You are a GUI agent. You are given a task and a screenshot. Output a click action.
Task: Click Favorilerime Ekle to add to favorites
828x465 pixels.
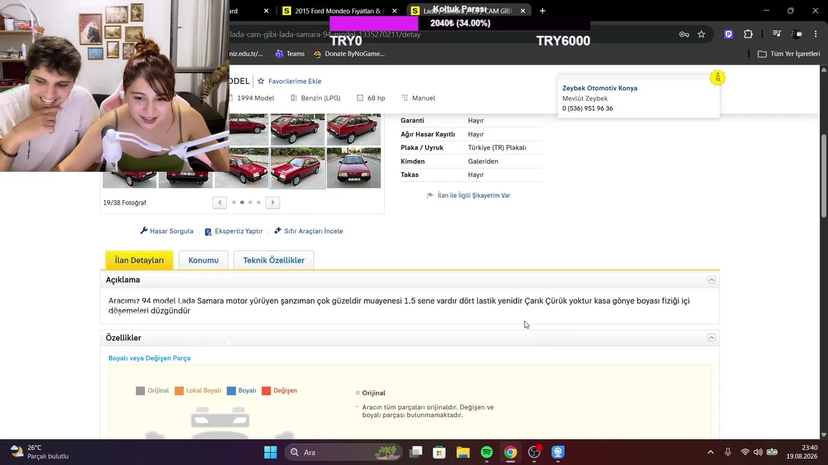(x=289, y=81)
